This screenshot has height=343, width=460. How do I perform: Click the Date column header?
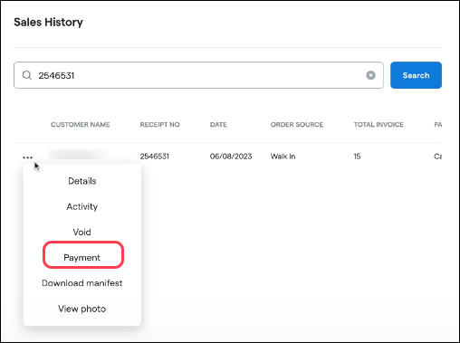[x=218, y=125]
